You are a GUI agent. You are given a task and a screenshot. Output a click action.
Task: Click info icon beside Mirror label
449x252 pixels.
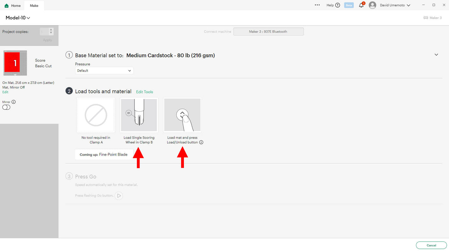(x=14, y=102)
